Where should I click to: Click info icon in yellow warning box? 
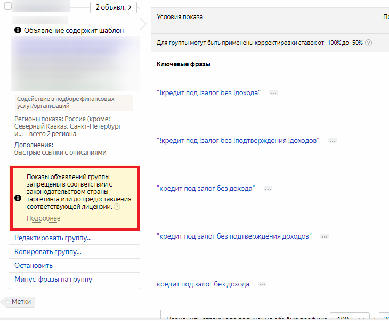click(x=18, y=198)
